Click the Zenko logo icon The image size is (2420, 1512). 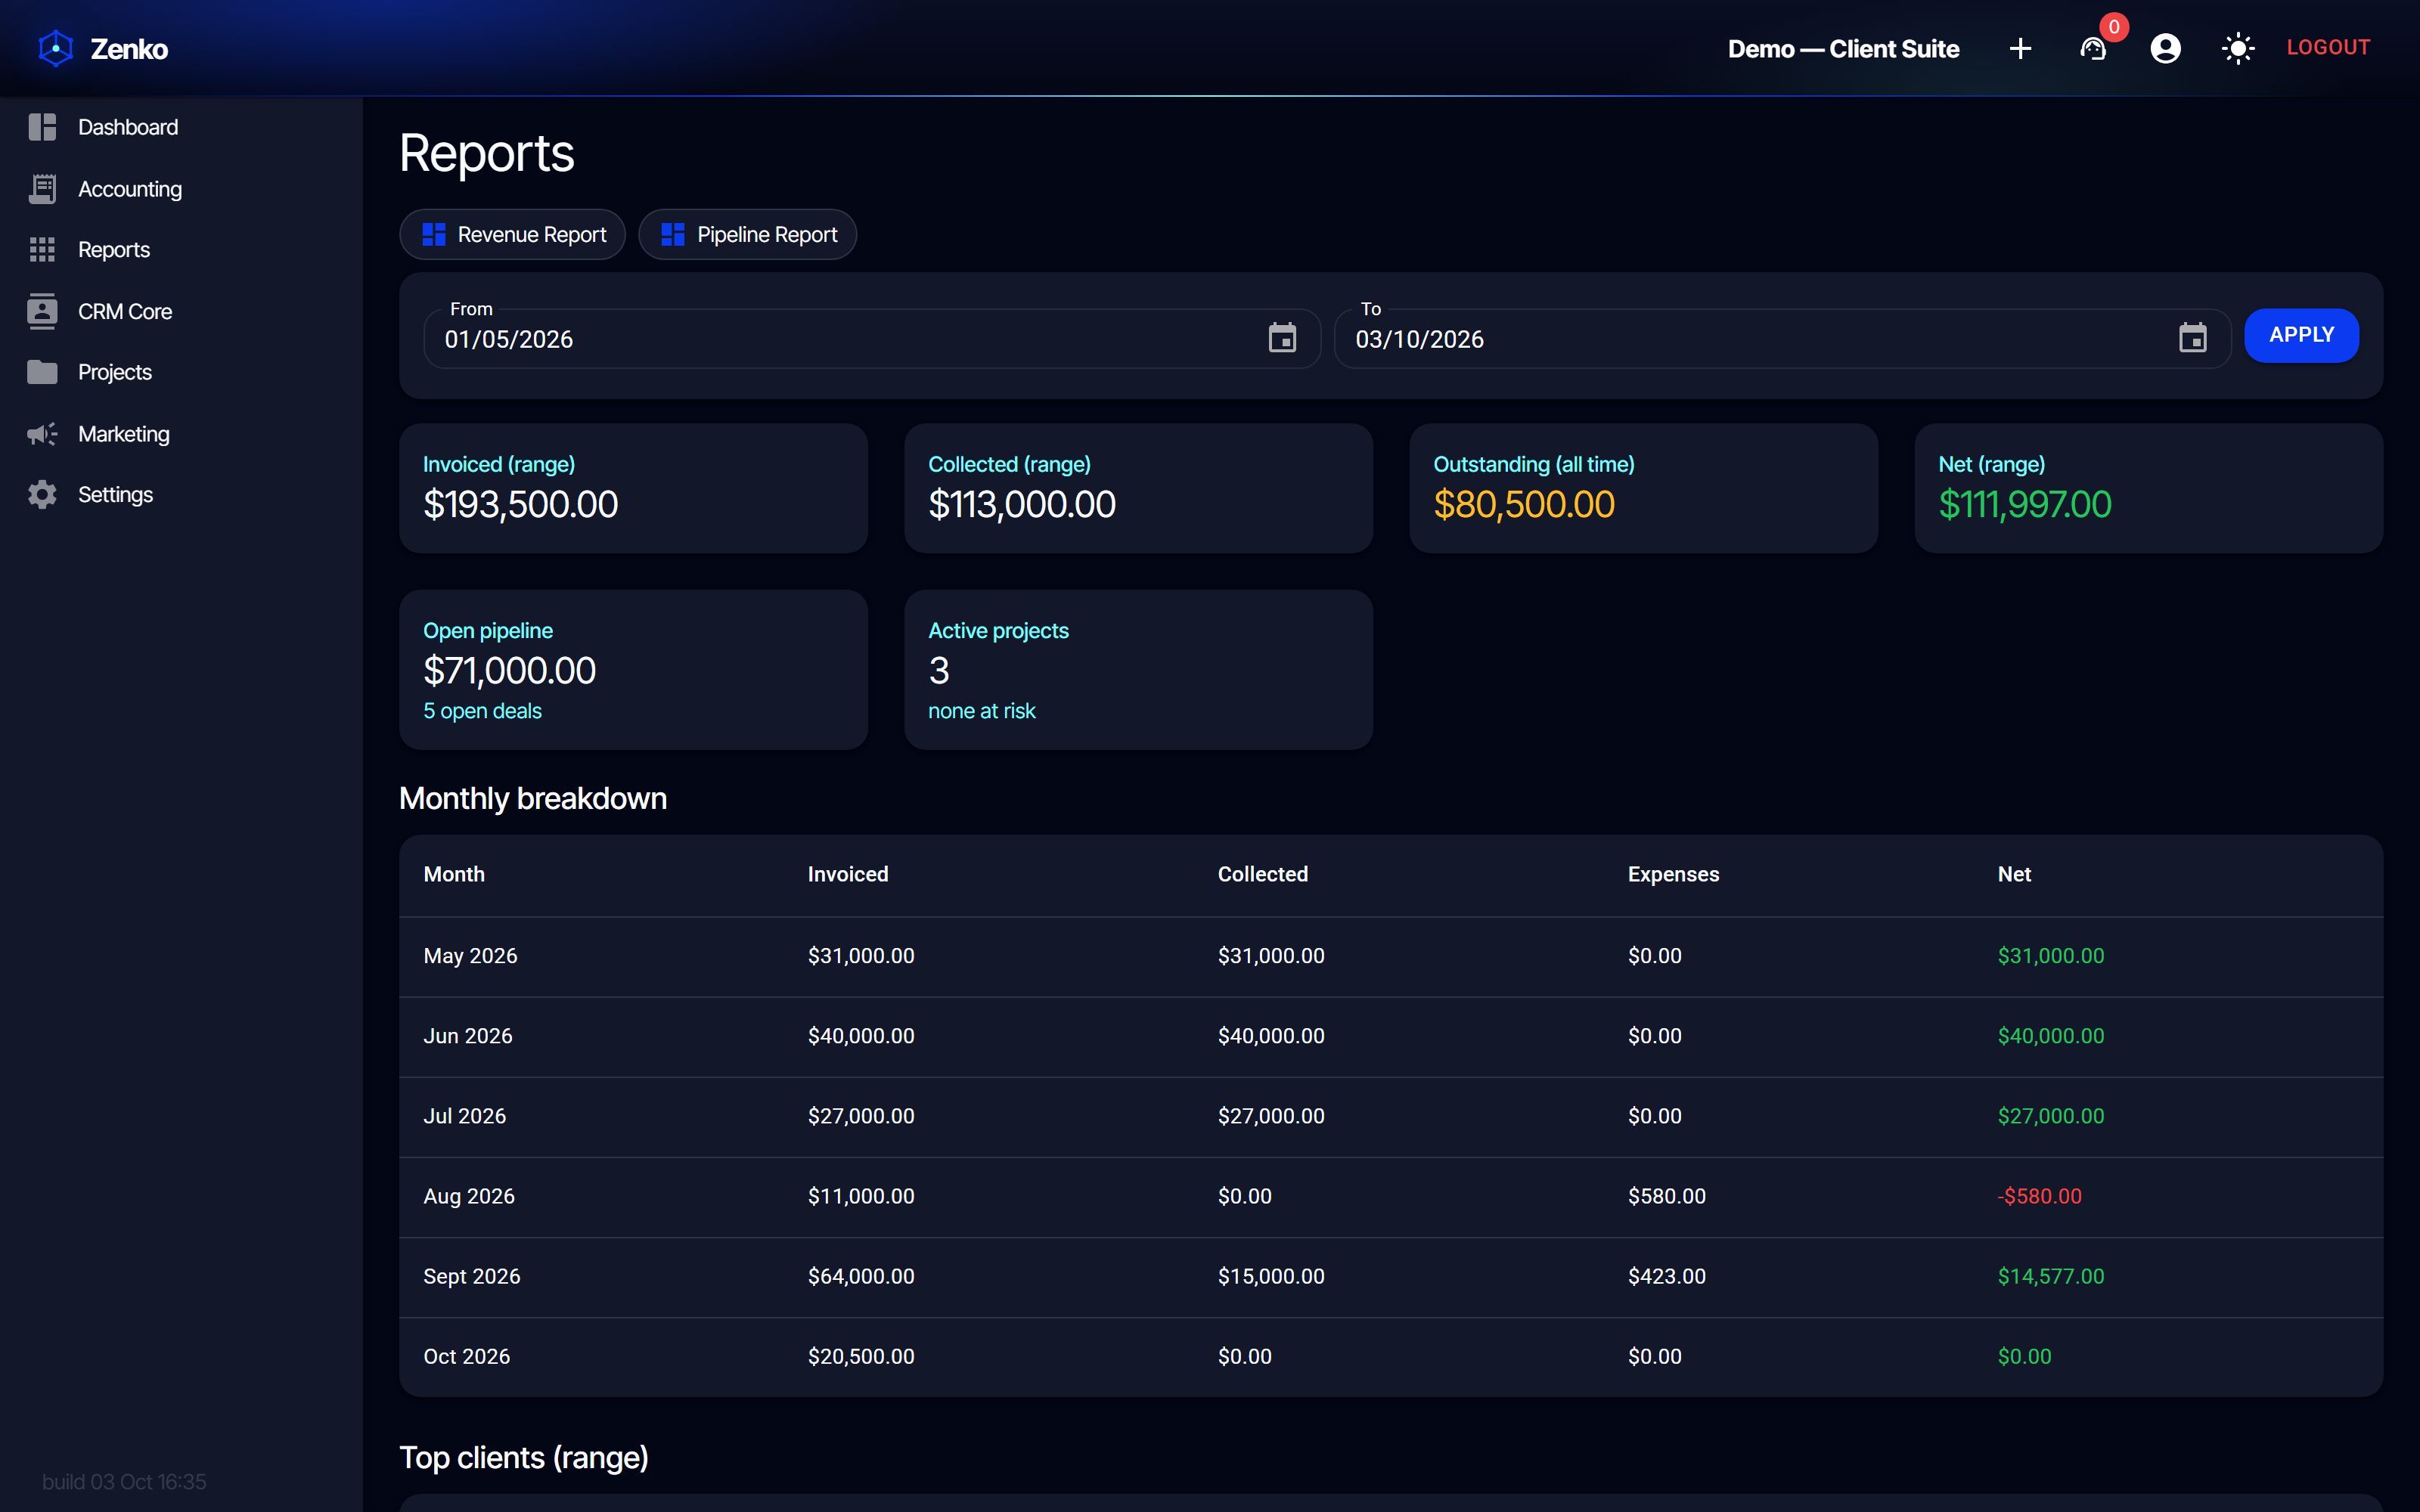coord(56,48)
